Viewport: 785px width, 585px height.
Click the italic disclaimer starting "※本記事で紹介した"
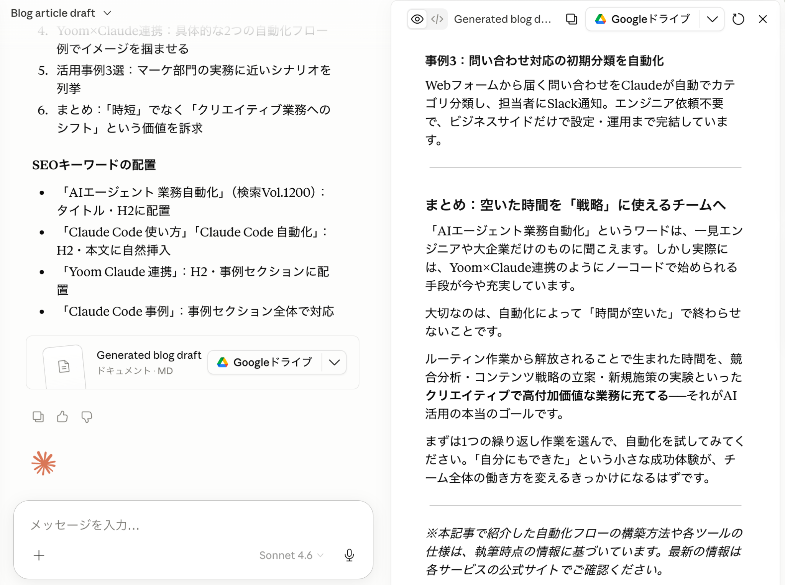[x=584, y=552]
